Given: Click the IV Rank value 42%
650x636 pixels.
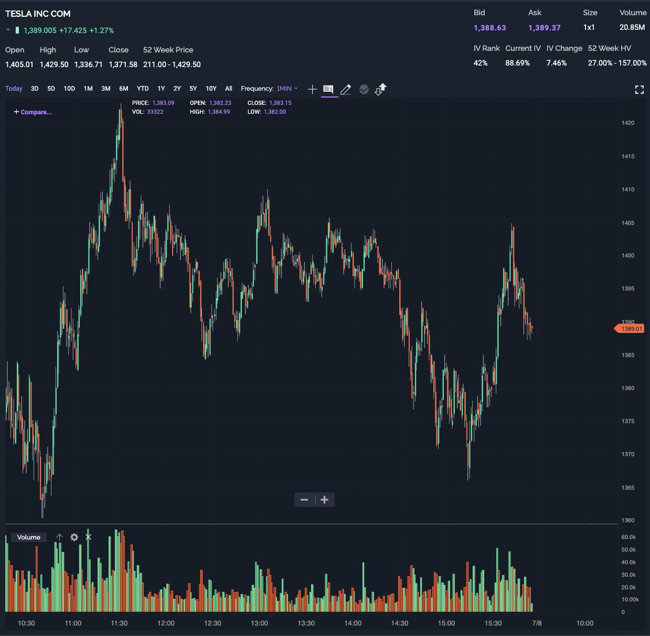Looking at the screenshot, I should click(480, 63).
